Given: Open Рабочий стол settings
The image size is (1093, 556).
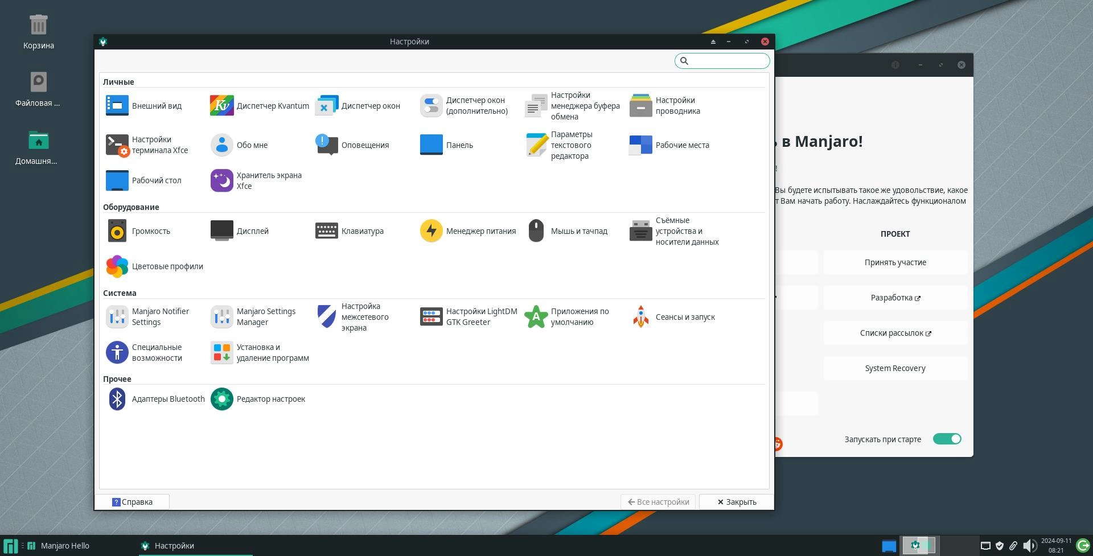Looking at the screenshot, I should click(144, 180).
